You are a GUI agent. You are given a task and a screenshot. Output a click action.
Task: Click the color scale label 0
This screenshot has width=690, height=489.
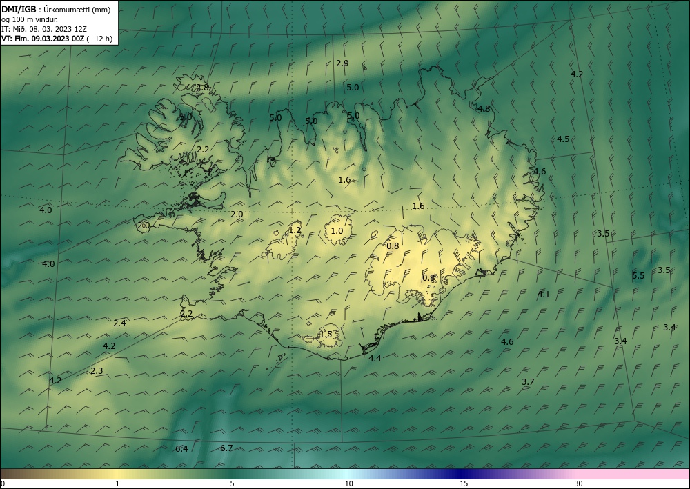pyautogui.click(x=3, y=484)
